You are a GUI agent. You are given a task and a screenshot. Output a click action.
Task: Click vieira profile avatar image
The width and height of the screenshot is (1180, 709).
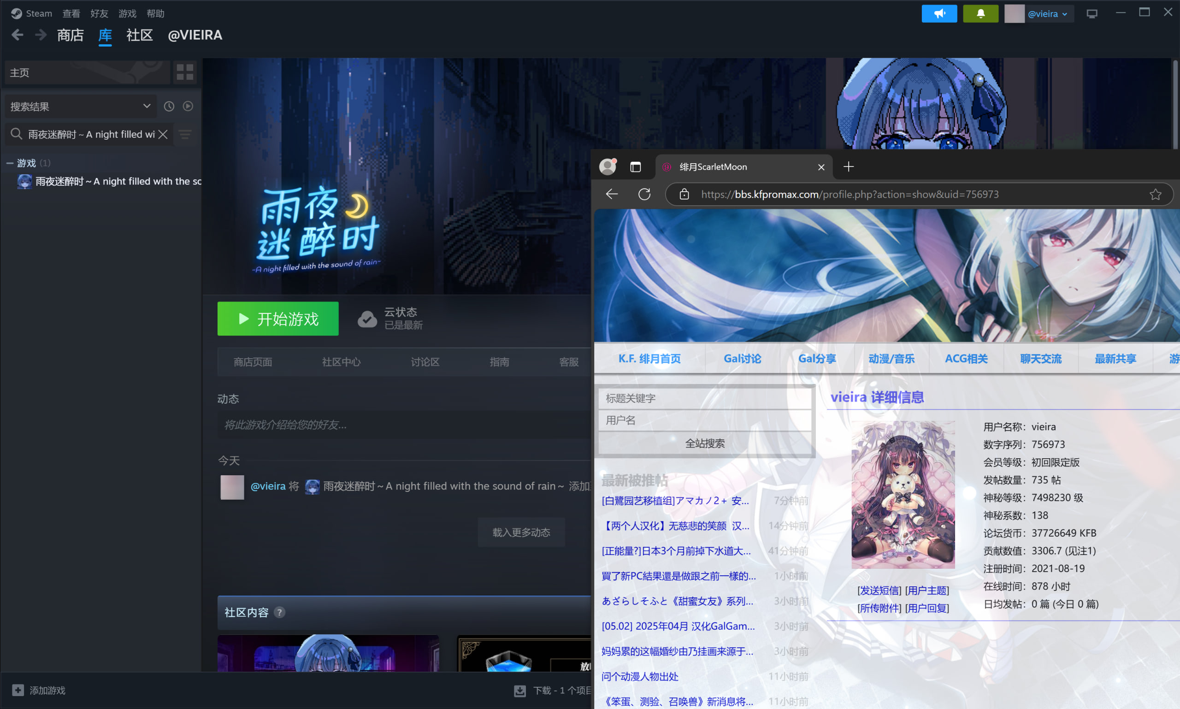click(903, 495)
